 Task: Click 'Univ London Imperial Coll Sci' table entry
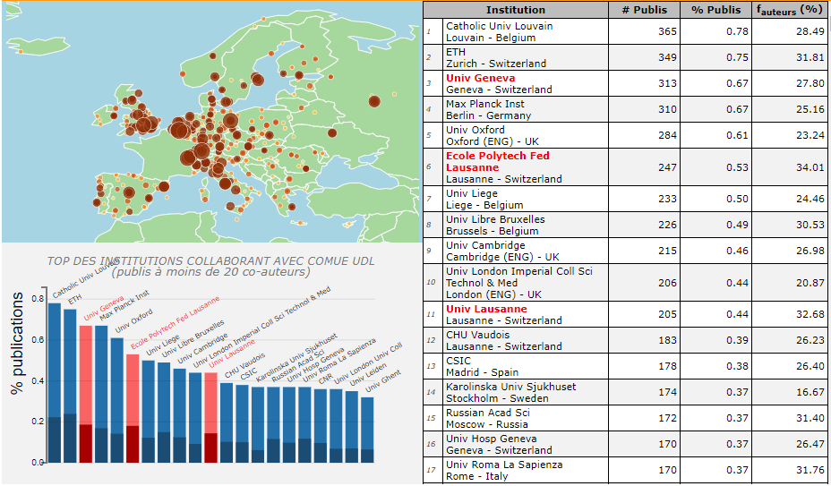pos(518,271)
